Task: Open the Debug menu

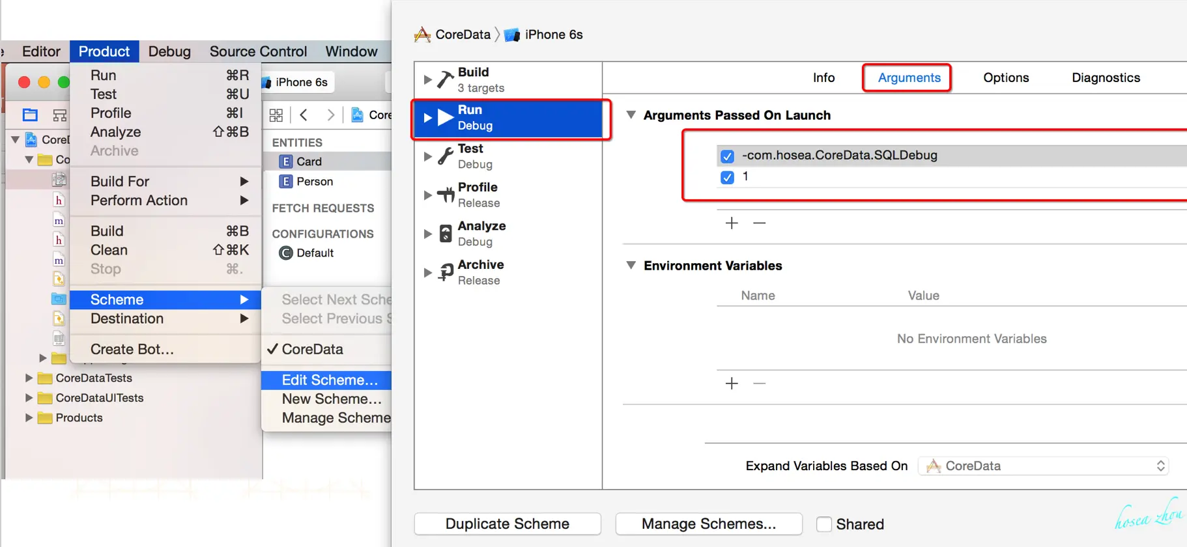Action: point(169,51)
